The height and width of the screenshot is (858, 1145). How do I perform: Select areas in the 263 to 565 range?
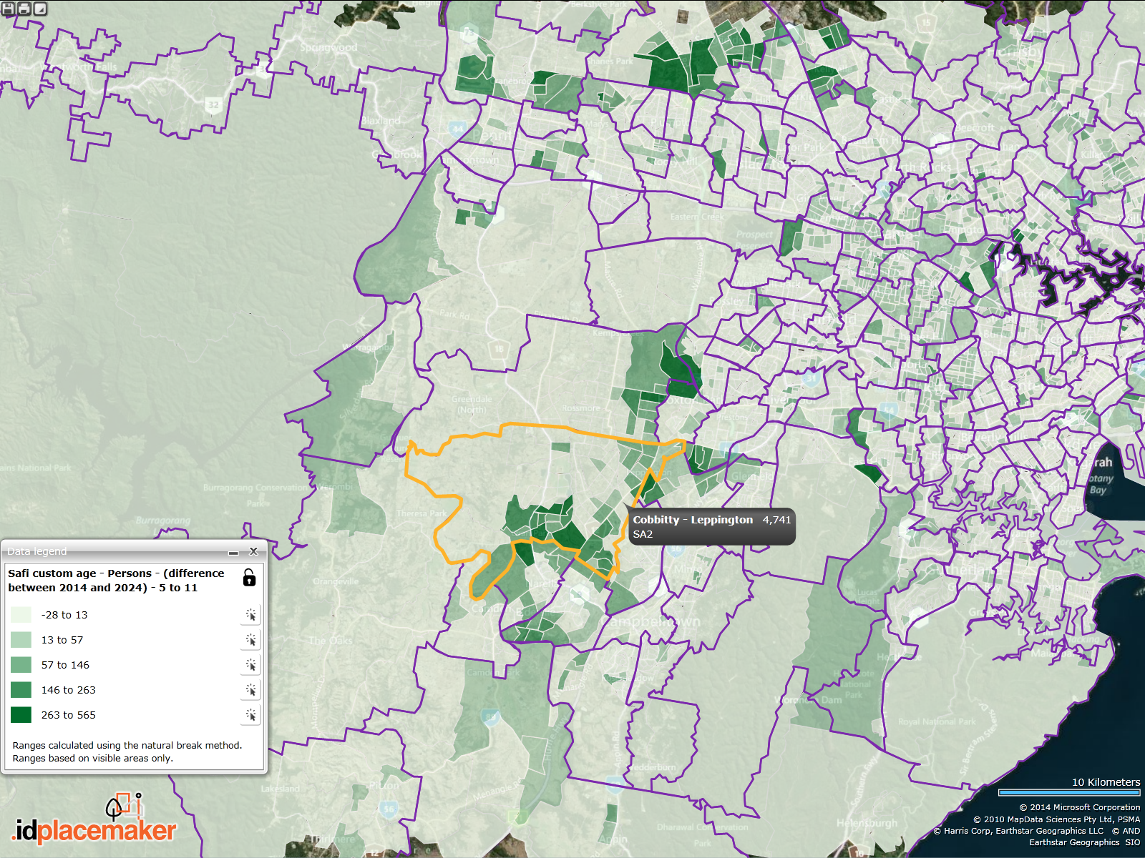point(250,715)
